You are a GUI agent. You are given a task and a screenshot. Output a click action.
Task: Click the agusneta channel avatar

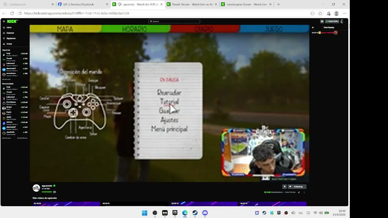click(36, 188)
